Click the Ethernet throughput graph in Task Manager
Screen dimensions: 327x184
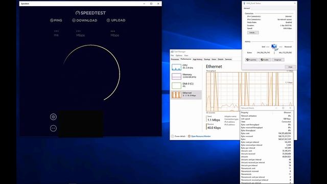click(249, 92)
